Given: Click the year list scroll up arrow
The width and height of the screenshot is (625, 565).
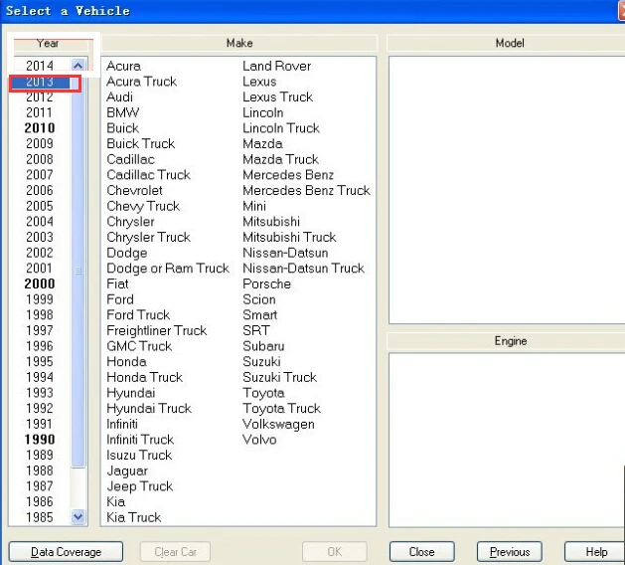Looking at the screenshot, I should pyautogui.click(x=78, y=66).
